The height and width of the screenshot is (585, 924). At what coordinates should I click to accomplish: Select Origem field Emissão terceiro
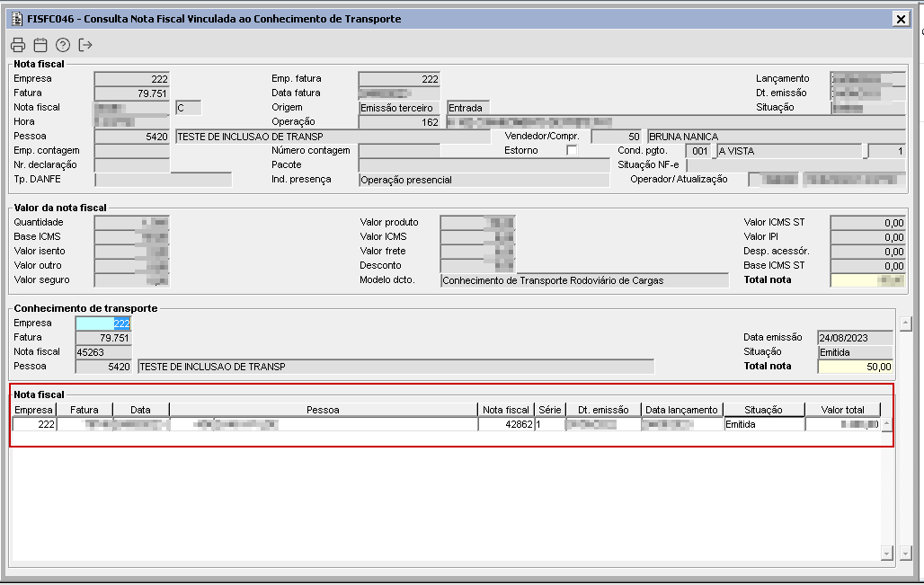(x=399, y=108)
